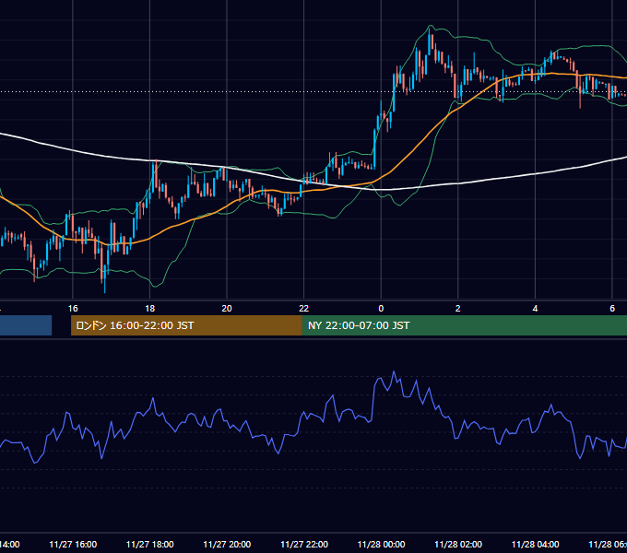Click the 11/27 18:00 time label
The width and height of the screenshot is (627, 553).
click(150, 544)
